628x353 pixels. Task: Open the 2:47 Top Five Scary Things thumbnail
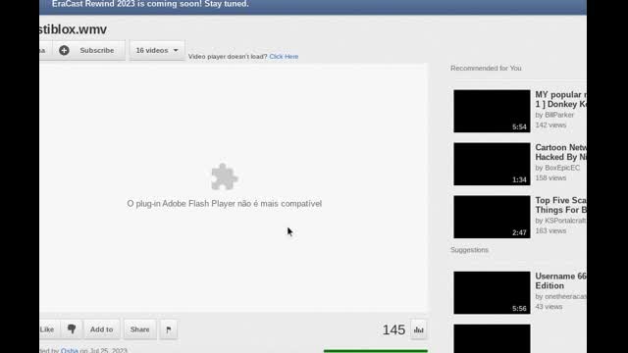pos(492,217)
